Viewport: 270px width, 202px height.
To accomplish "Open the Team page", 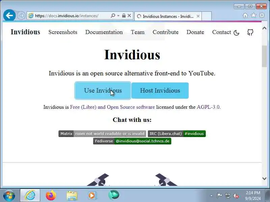I will [x=138, y=32].
